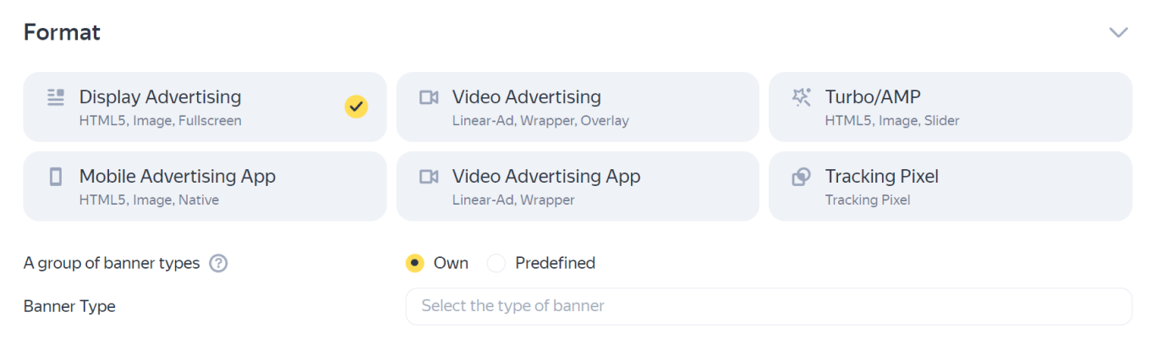Click the Format section heading
Screen dimensions: 1151x345
tap(62, 32)
